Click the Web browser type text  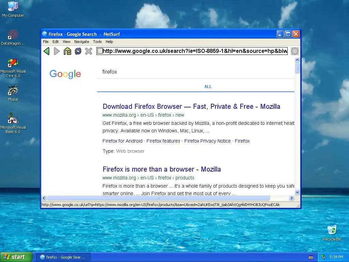click(130, 151)
